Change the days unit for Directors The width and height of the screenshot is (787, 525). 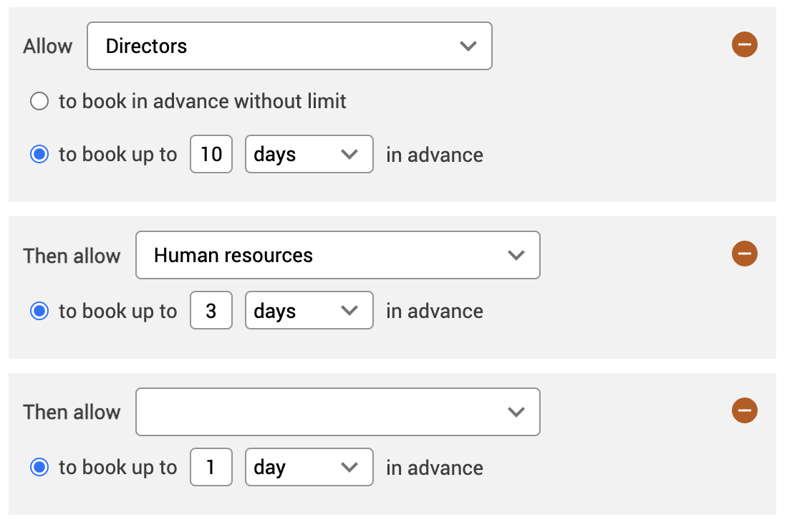[309, 155]
